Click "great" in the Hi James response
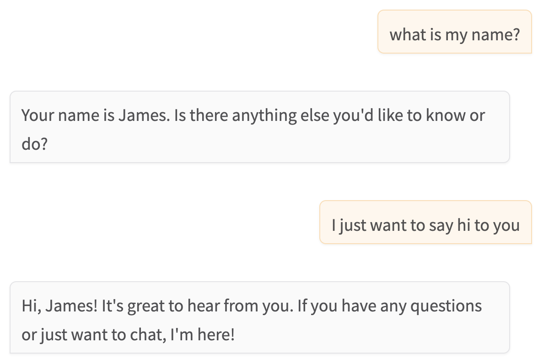Viewport: 538px width, 360px height. coord(145,306)
